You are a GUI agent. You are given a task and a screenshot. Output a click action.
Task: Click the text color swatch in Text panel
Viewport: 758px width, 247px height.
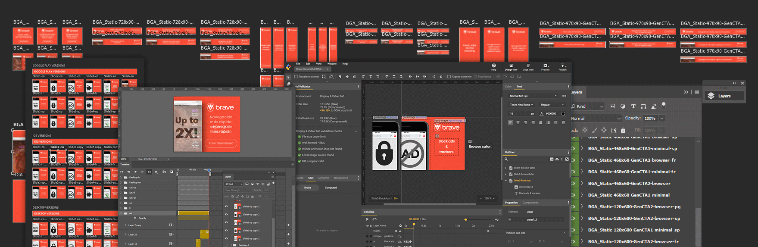click(x=563, y=114)
